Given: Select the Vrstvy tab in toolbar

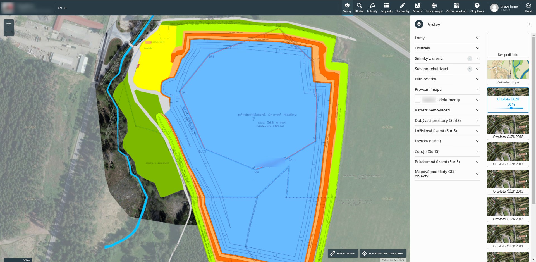Looking at the screenshot, I should tap(347, 8).
